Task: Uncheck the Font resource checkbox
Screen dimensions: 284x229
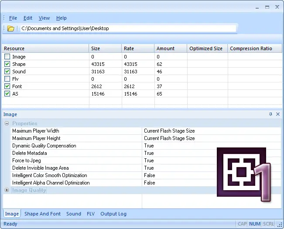Action: [7, 86]
